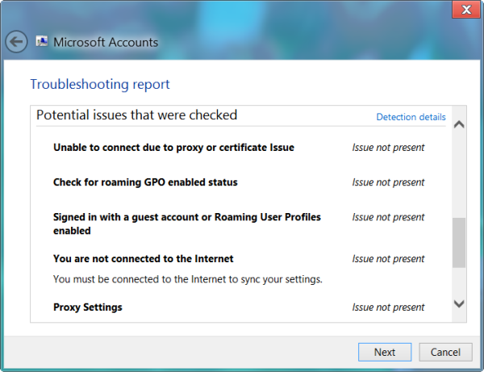Close the troubleshooter with the red X
This screenshot has width=484, height=372.
[x=466, y=10]
